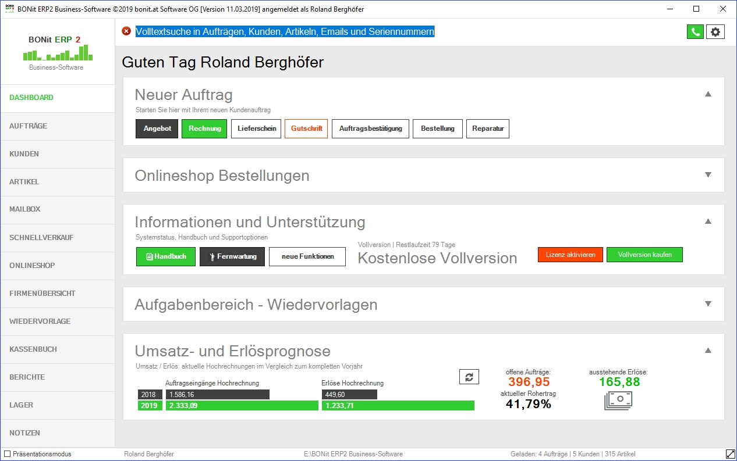Open the Dashboard menu item

(x=58, y=98)
